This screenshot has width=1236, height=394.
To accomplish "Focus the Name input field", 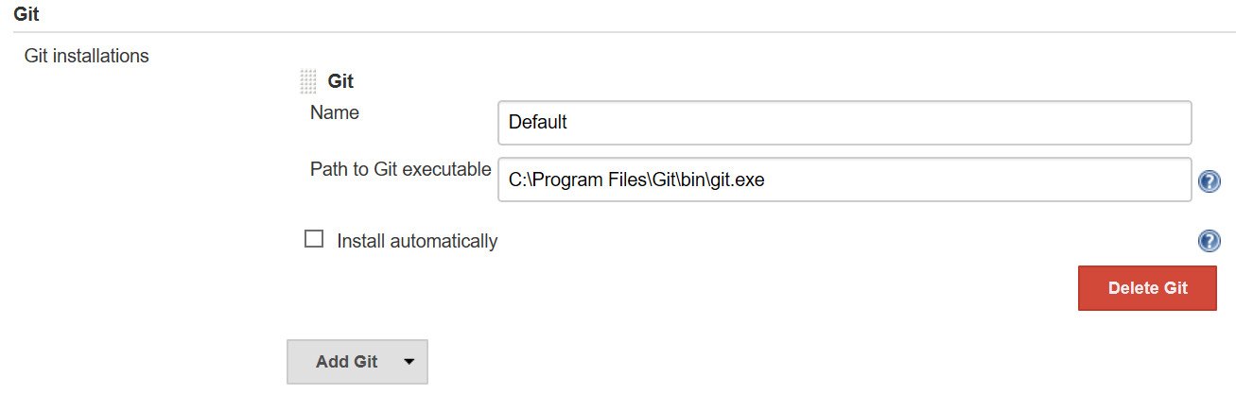I will coord(844,123).
